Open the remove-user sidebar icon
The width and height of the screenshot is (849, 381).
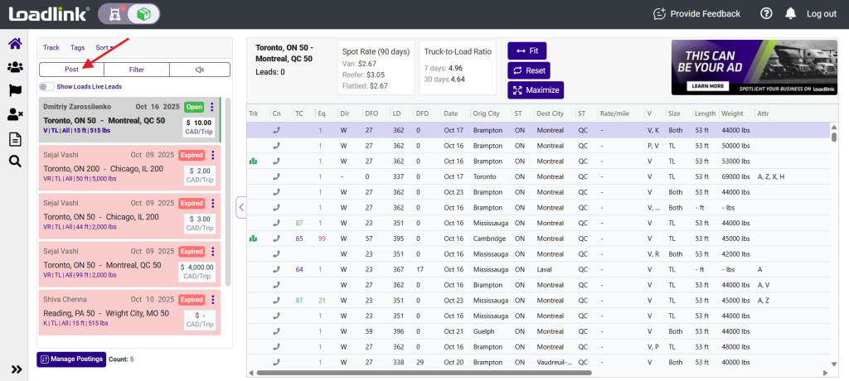click(x=15, y=115)
